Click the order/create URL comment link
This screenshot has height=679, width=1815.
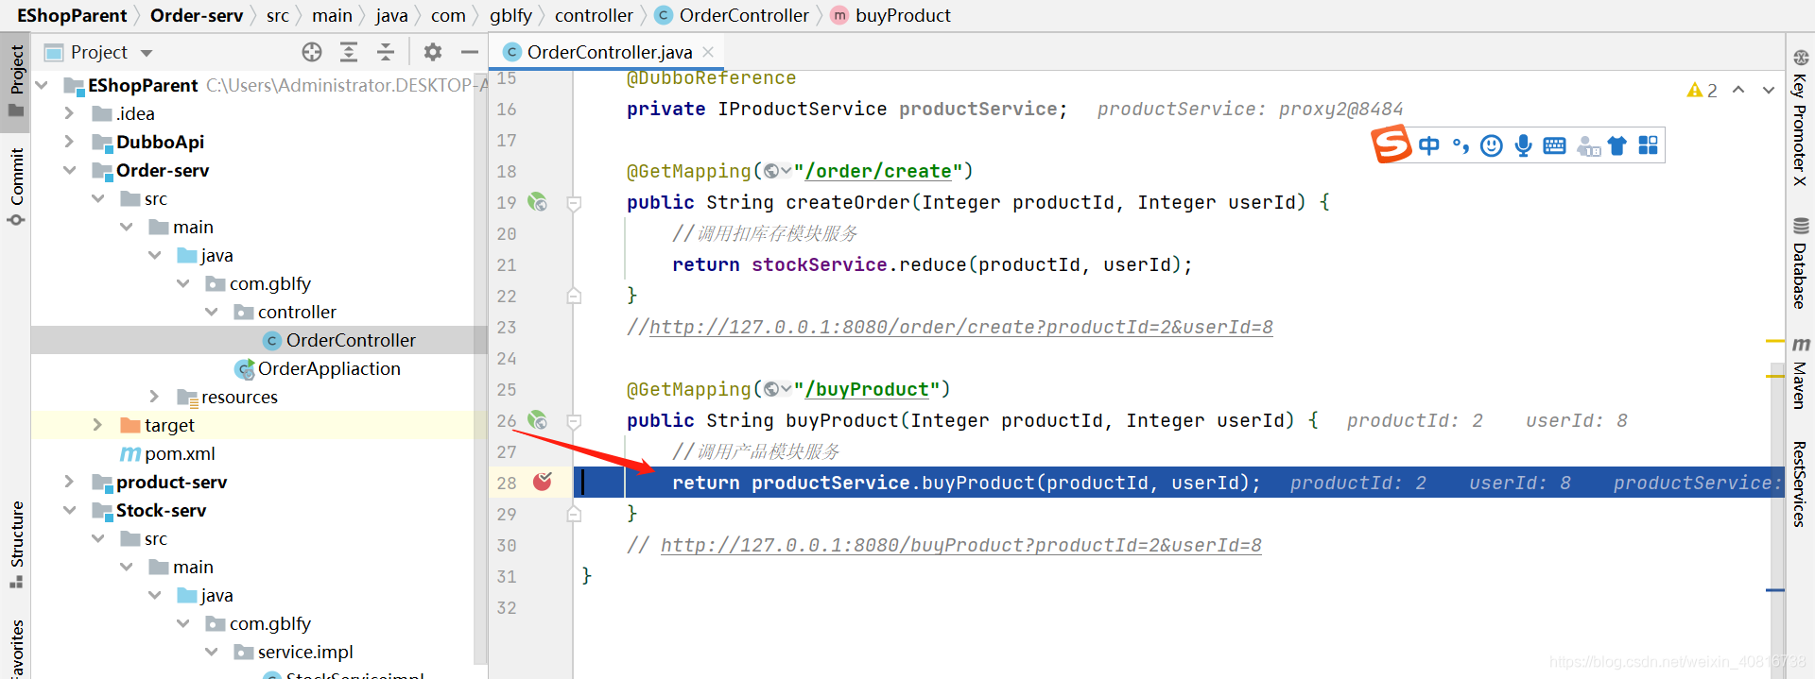pos(960,327)
